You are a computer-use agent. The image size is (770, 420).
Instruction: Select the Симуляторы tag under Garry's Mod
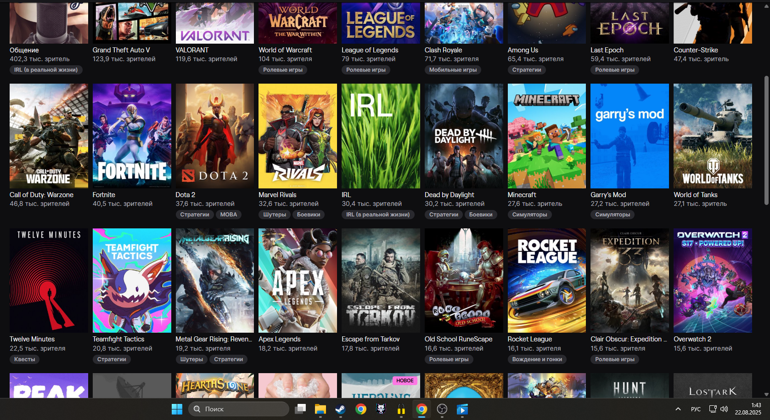613,215
